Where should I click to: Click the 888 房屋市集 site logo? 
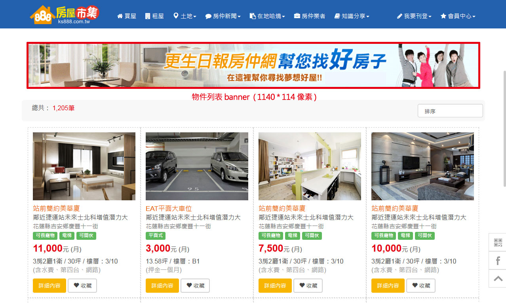click(65, 15)
